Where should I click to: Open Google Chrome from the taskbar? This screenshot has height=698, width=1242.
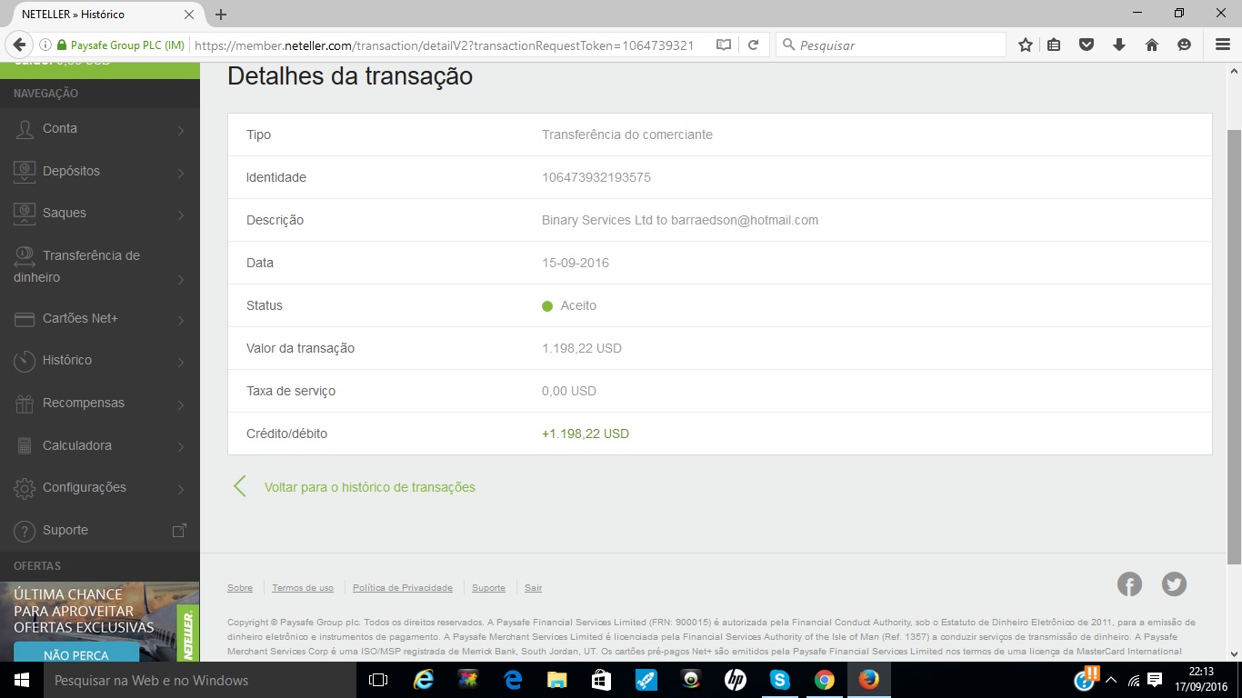coord(825,680)
